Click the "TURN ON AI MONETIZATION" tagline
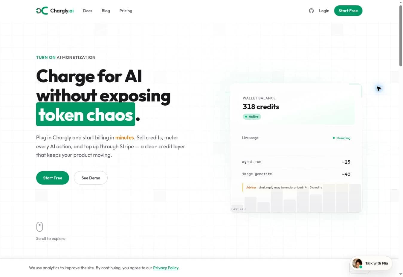The image size is (403, 277). [x=66, y=57]
